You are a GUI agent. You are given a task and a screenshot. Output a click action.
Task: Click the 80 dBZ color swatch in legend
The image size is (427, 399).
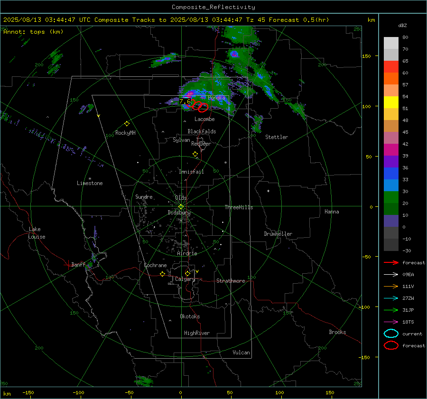(x=391, y=43)
